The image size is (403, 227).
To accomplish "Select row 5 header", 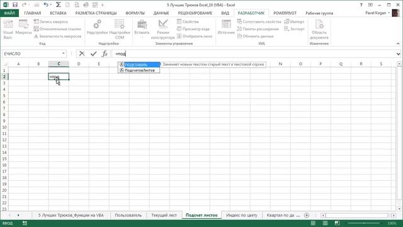I will [4, 95].
